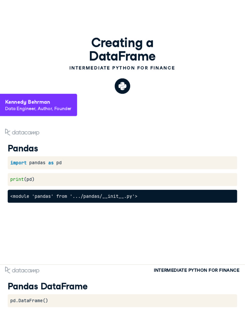The height and width of the screenshot is (327, 245).
Task: Click the footer INTERMEDIATE PYTHON FOR FINANCE text
Action: pyautogui.click(x=197, y=270)
